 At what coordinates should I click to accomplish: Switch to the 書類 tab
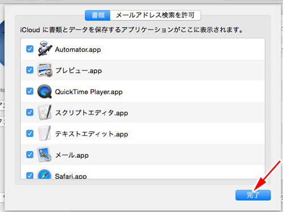click(98, 15)
